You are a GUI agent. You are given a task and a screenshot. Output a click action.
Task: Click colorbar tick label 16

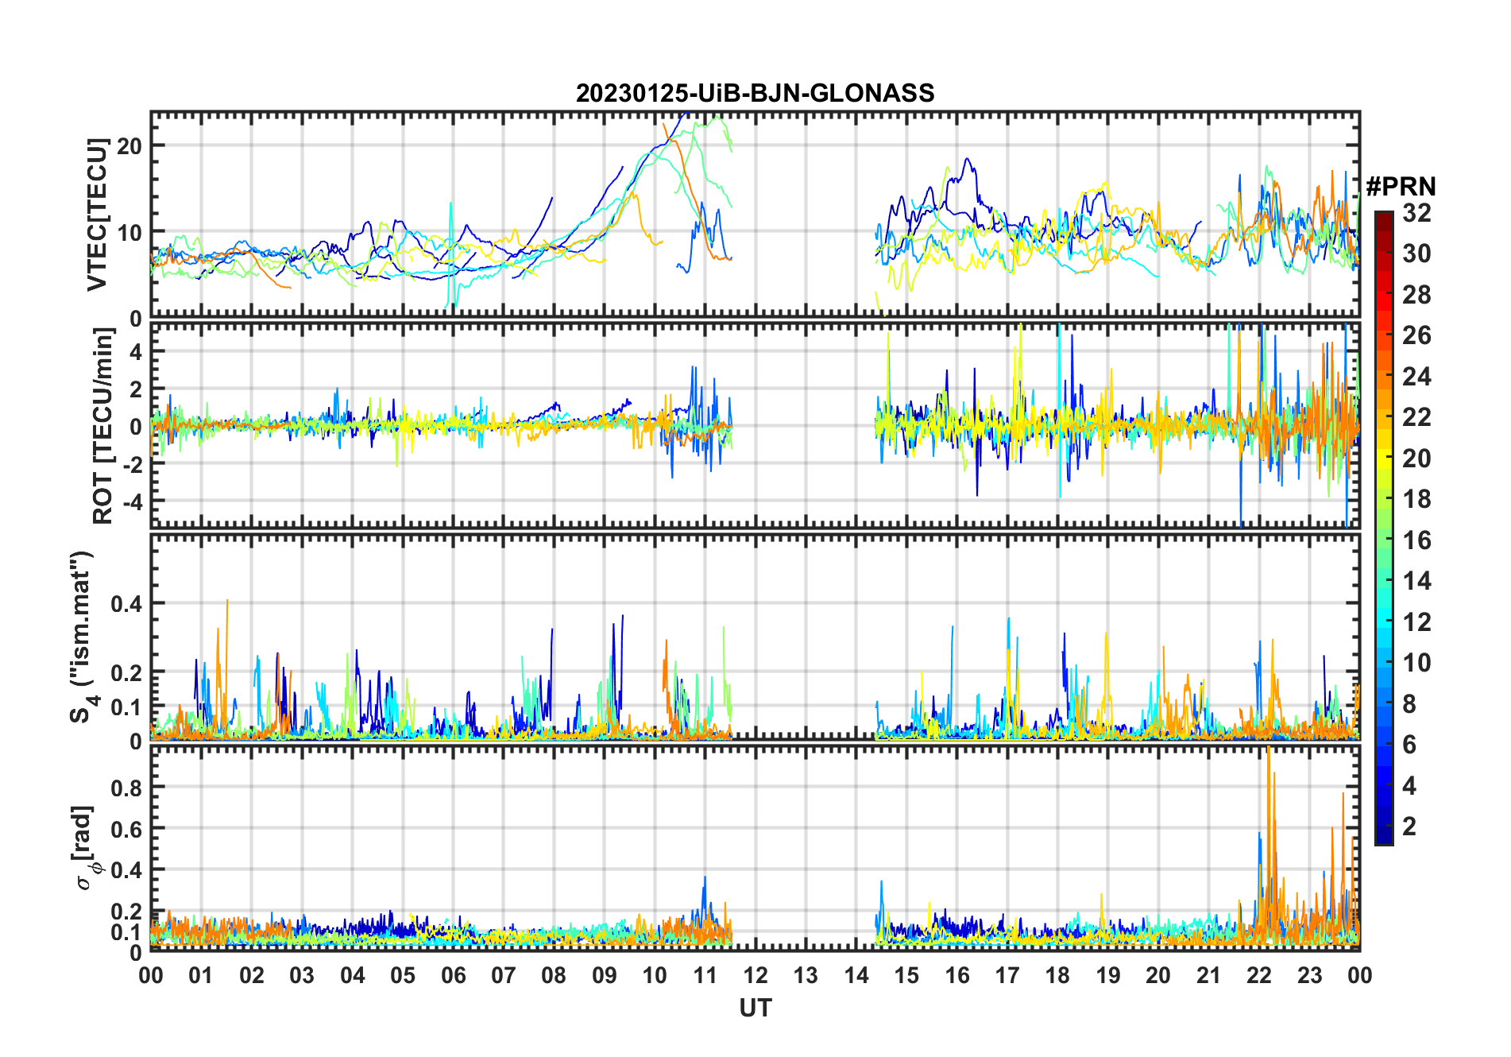coord(1416,540)
